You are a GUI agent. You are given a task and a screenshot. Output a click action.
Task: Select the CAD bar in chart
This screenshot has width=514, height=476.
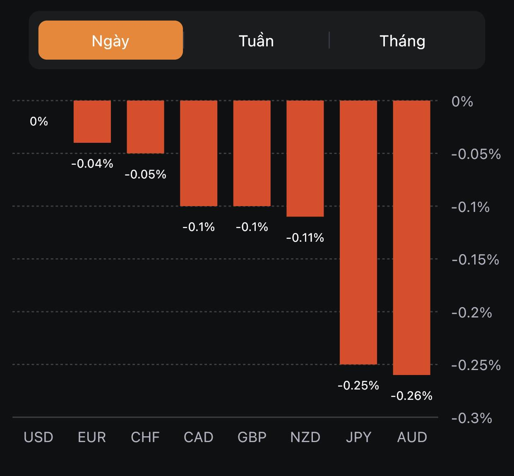click(x=199, y=153)
